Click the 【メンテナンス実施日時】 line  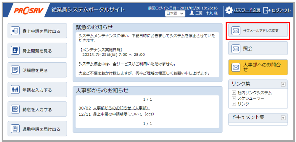pos(101,50)
